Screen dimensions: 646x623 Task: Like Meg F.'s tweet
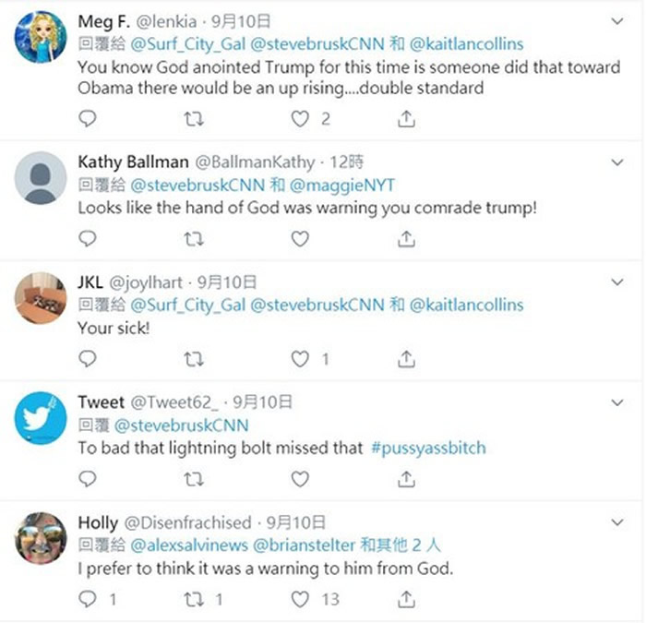point(300,118)
